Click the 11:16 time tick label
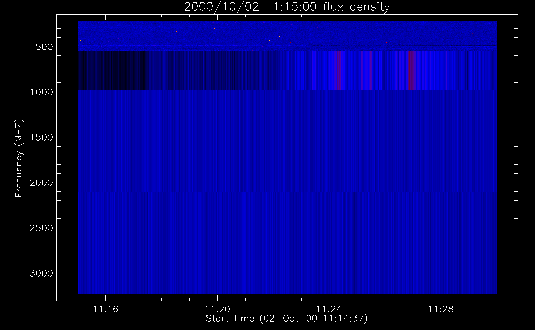Image resolution: width=535 pixels, height=330 pixels. [x=105, y=309]
